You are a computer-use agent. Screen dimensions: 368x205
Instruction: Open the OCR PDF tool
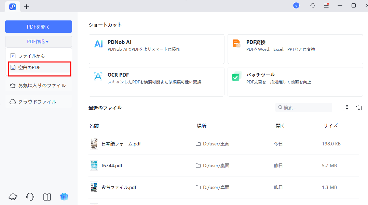point(156,81)
